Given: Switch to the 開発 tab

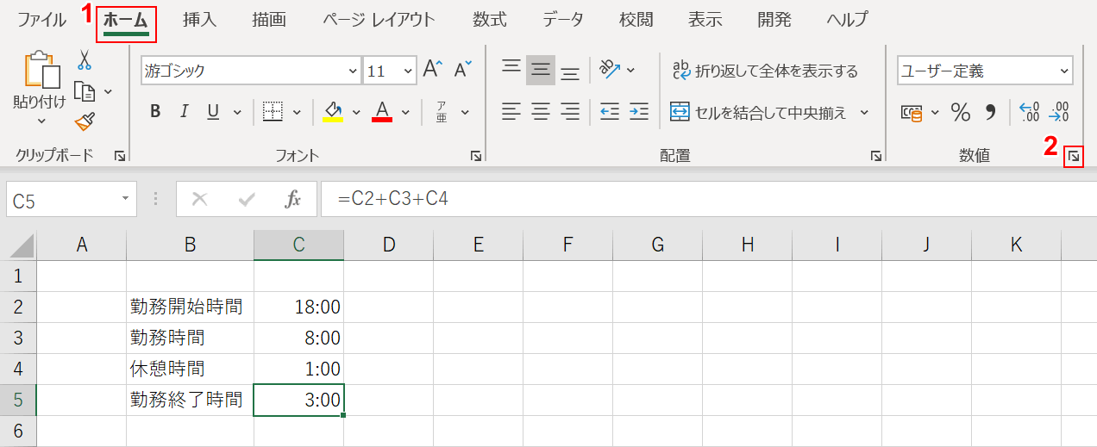Looking at the screenshot, I should click(774, 19).
